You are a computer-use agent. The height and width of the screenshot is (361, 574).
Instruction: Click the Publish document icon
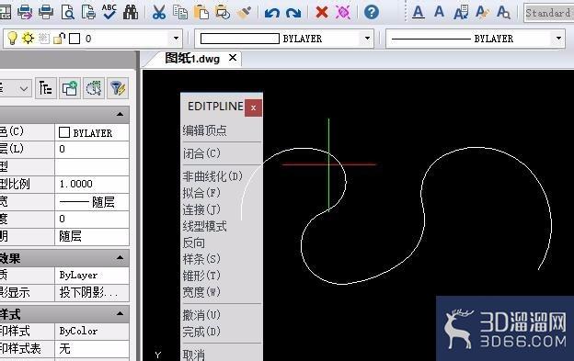[x=88, y=12]
